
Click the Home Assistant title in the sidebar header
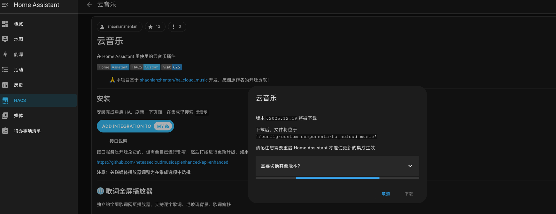click(36, 5)
